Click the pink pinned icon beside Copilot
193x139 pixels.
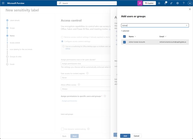coord(140,3)
